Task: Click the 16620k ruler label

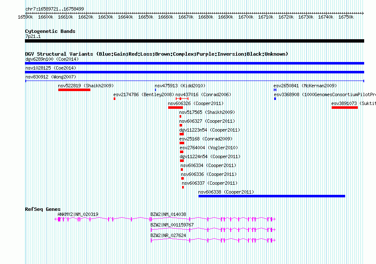Action: click(86, 17)
